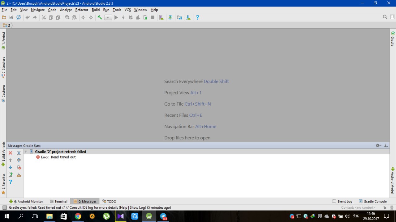Image resolution: width=396 pixels, height=222 pixels.
Task: Click the Stop square icon
Action: 153,18
